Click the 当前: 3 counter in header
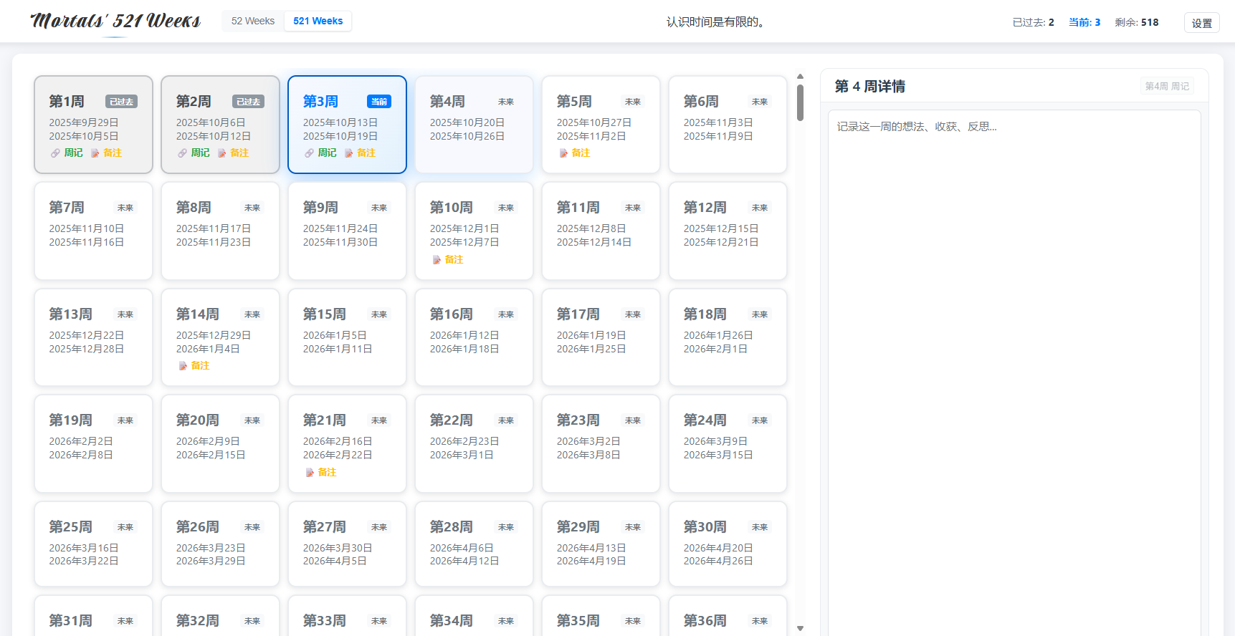 click(1084, 22)
